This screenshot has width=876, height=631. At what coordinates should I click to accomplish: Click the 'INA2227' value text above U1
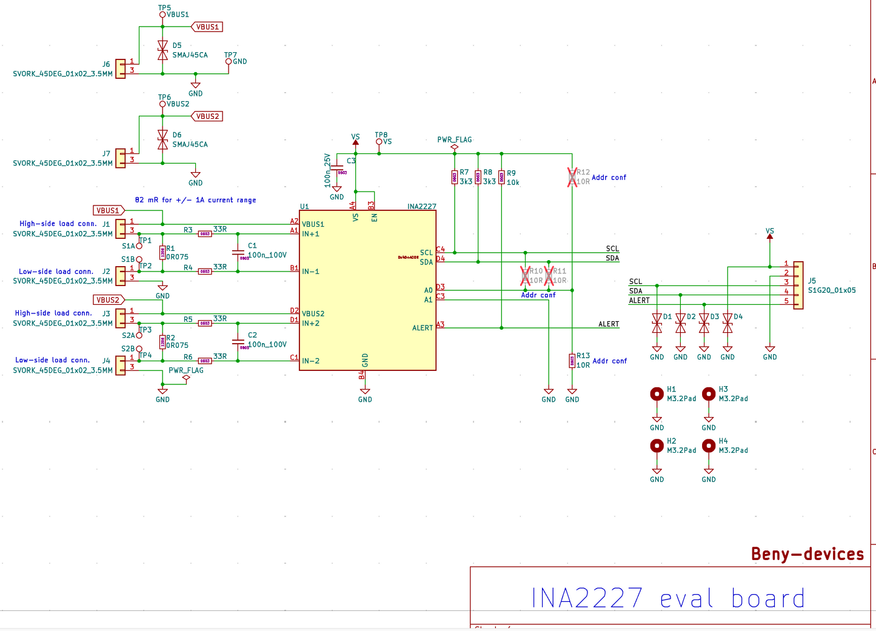[x=422, y=207]
